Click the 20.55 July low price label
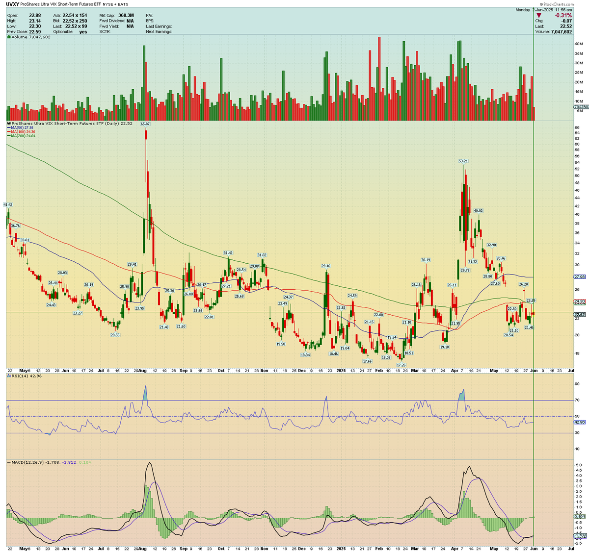Screen dimensions: 589x552 (115, 335)
